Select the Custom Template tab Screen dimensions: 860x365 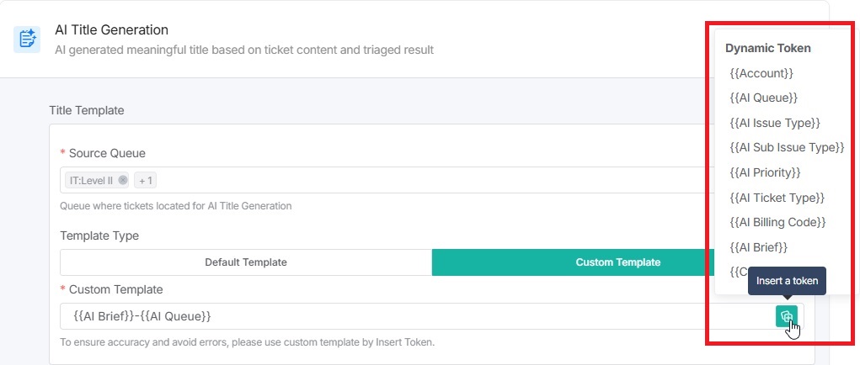(x=617, y=262)
